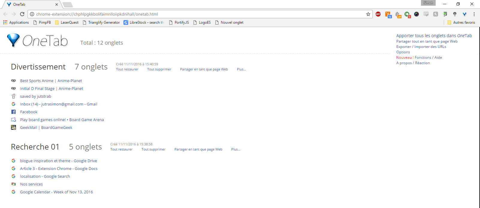Close the OneTab browser tab

coord(57,4)
